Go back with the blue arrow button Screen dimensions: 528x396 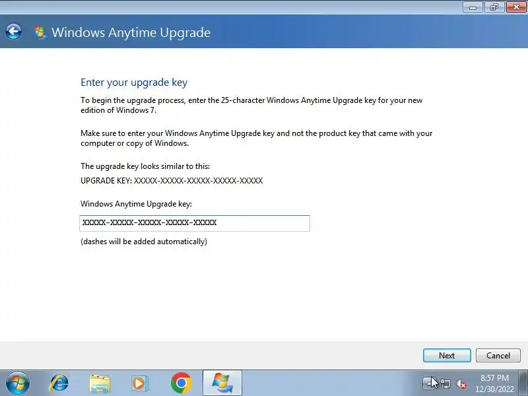pyautogui.click(x=13, y=32)
